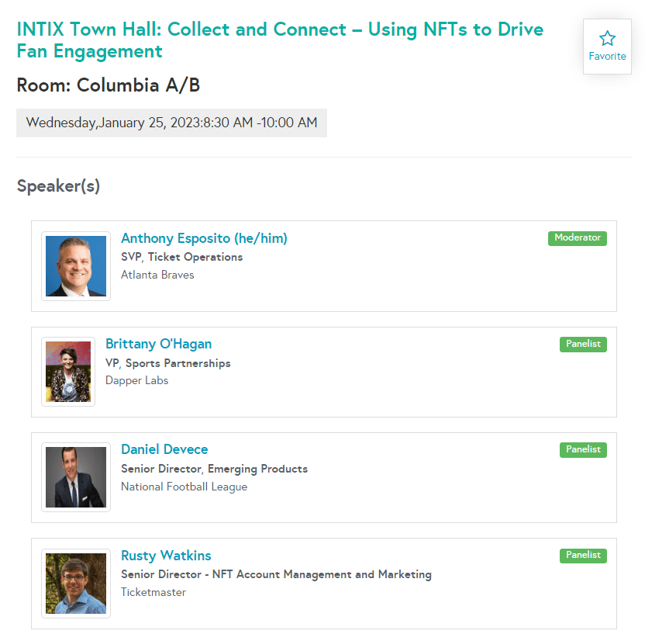This screenshot has height=641, width=645.
Task: Click the Room: Columbia A/B heading
Action: (x=109, y=85)
